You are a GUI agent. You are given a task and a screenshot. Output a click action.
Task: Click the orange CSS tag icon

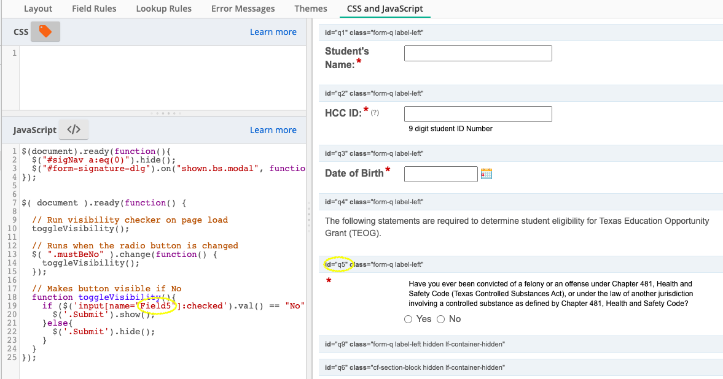tap(45, 31)
